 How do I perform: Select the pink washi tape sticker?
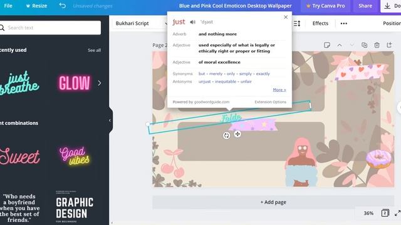(253, 125)
